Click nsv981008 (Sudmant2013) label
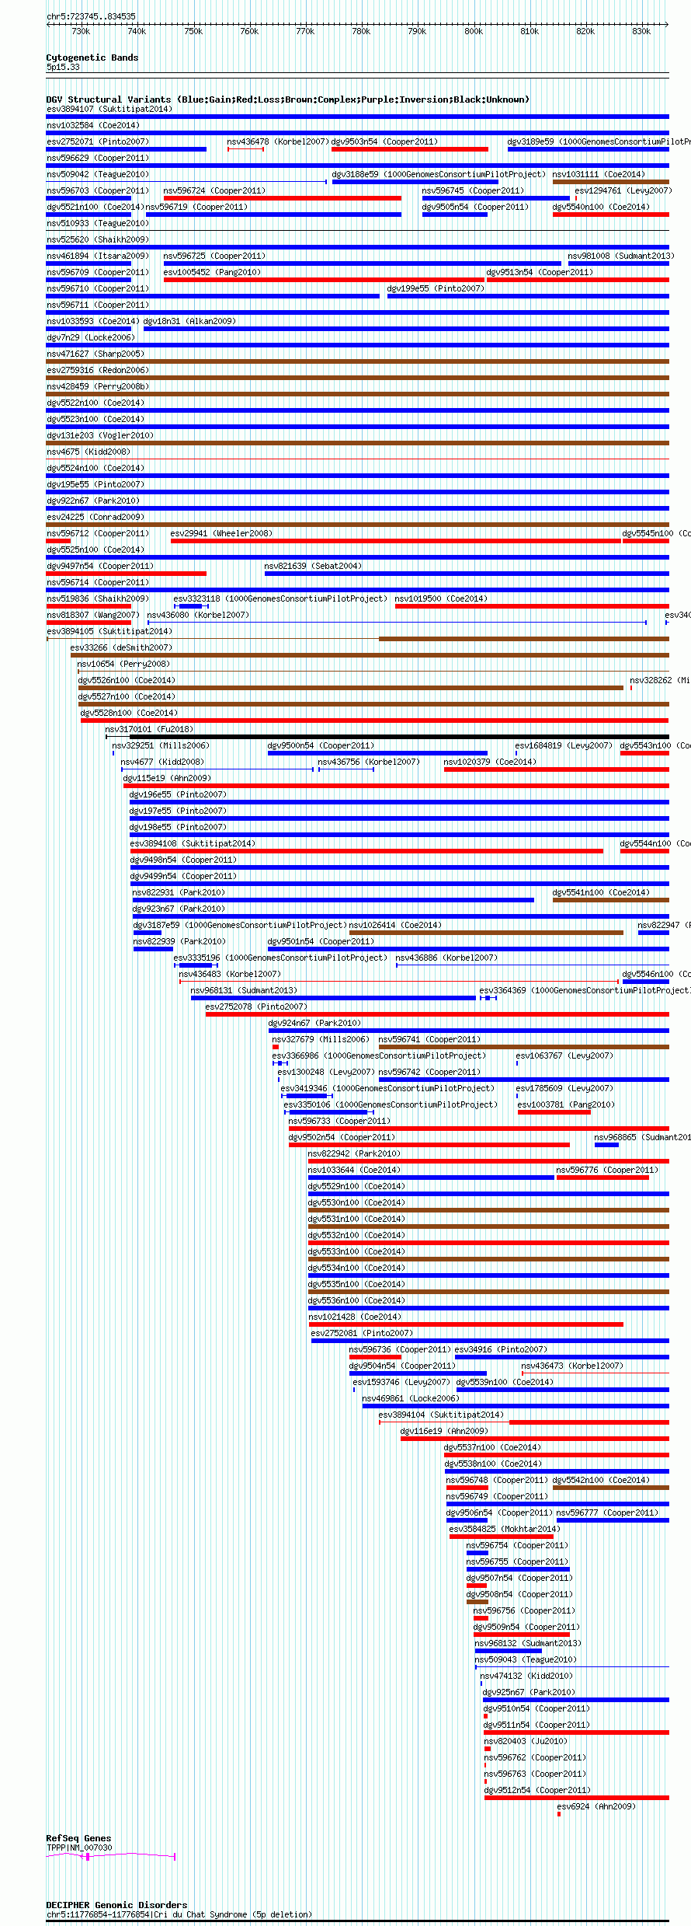The width and height of the screenshot is (691, 1926). (621, 256)
